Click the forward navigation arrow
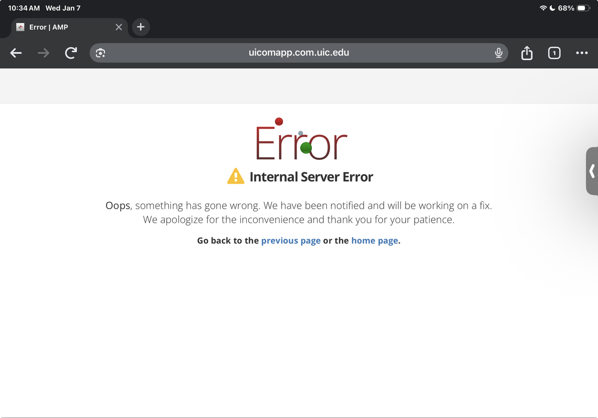Image resolution: width=598 pixels, height=418 pixels. pyautogui.click(x=44, y=53)
